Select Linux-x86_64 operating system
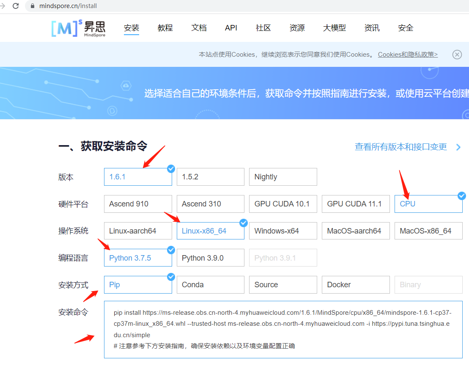 coord(211,231)
